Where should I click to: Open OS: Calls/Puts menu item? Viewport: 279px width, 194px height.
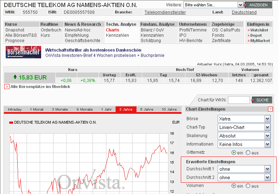pos(226,30)
